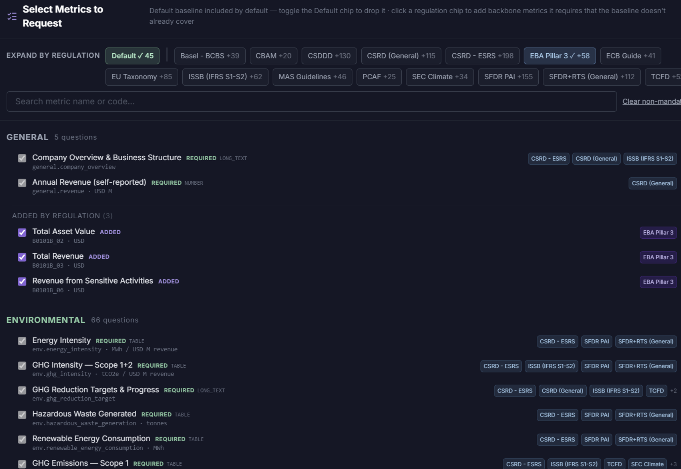Click SFDR PAI tag on Energy Intensity row
This screenshot has height=469, width=681.
pyautogui.click(x=596, y=342)
